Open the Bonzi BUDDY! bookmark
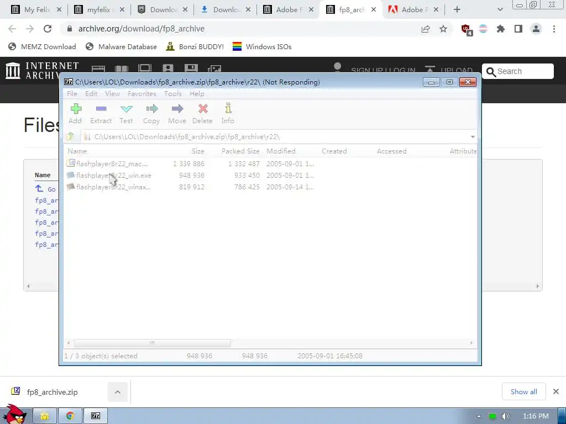The height and width of the screenshot is (424, 566). point(195,47)
